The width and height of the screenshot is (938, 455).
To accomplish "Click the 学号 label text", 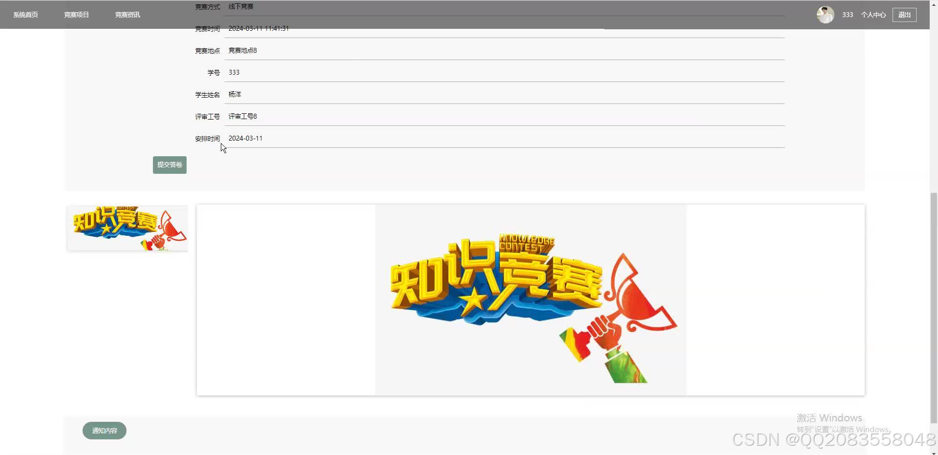I will coord(213,73).
